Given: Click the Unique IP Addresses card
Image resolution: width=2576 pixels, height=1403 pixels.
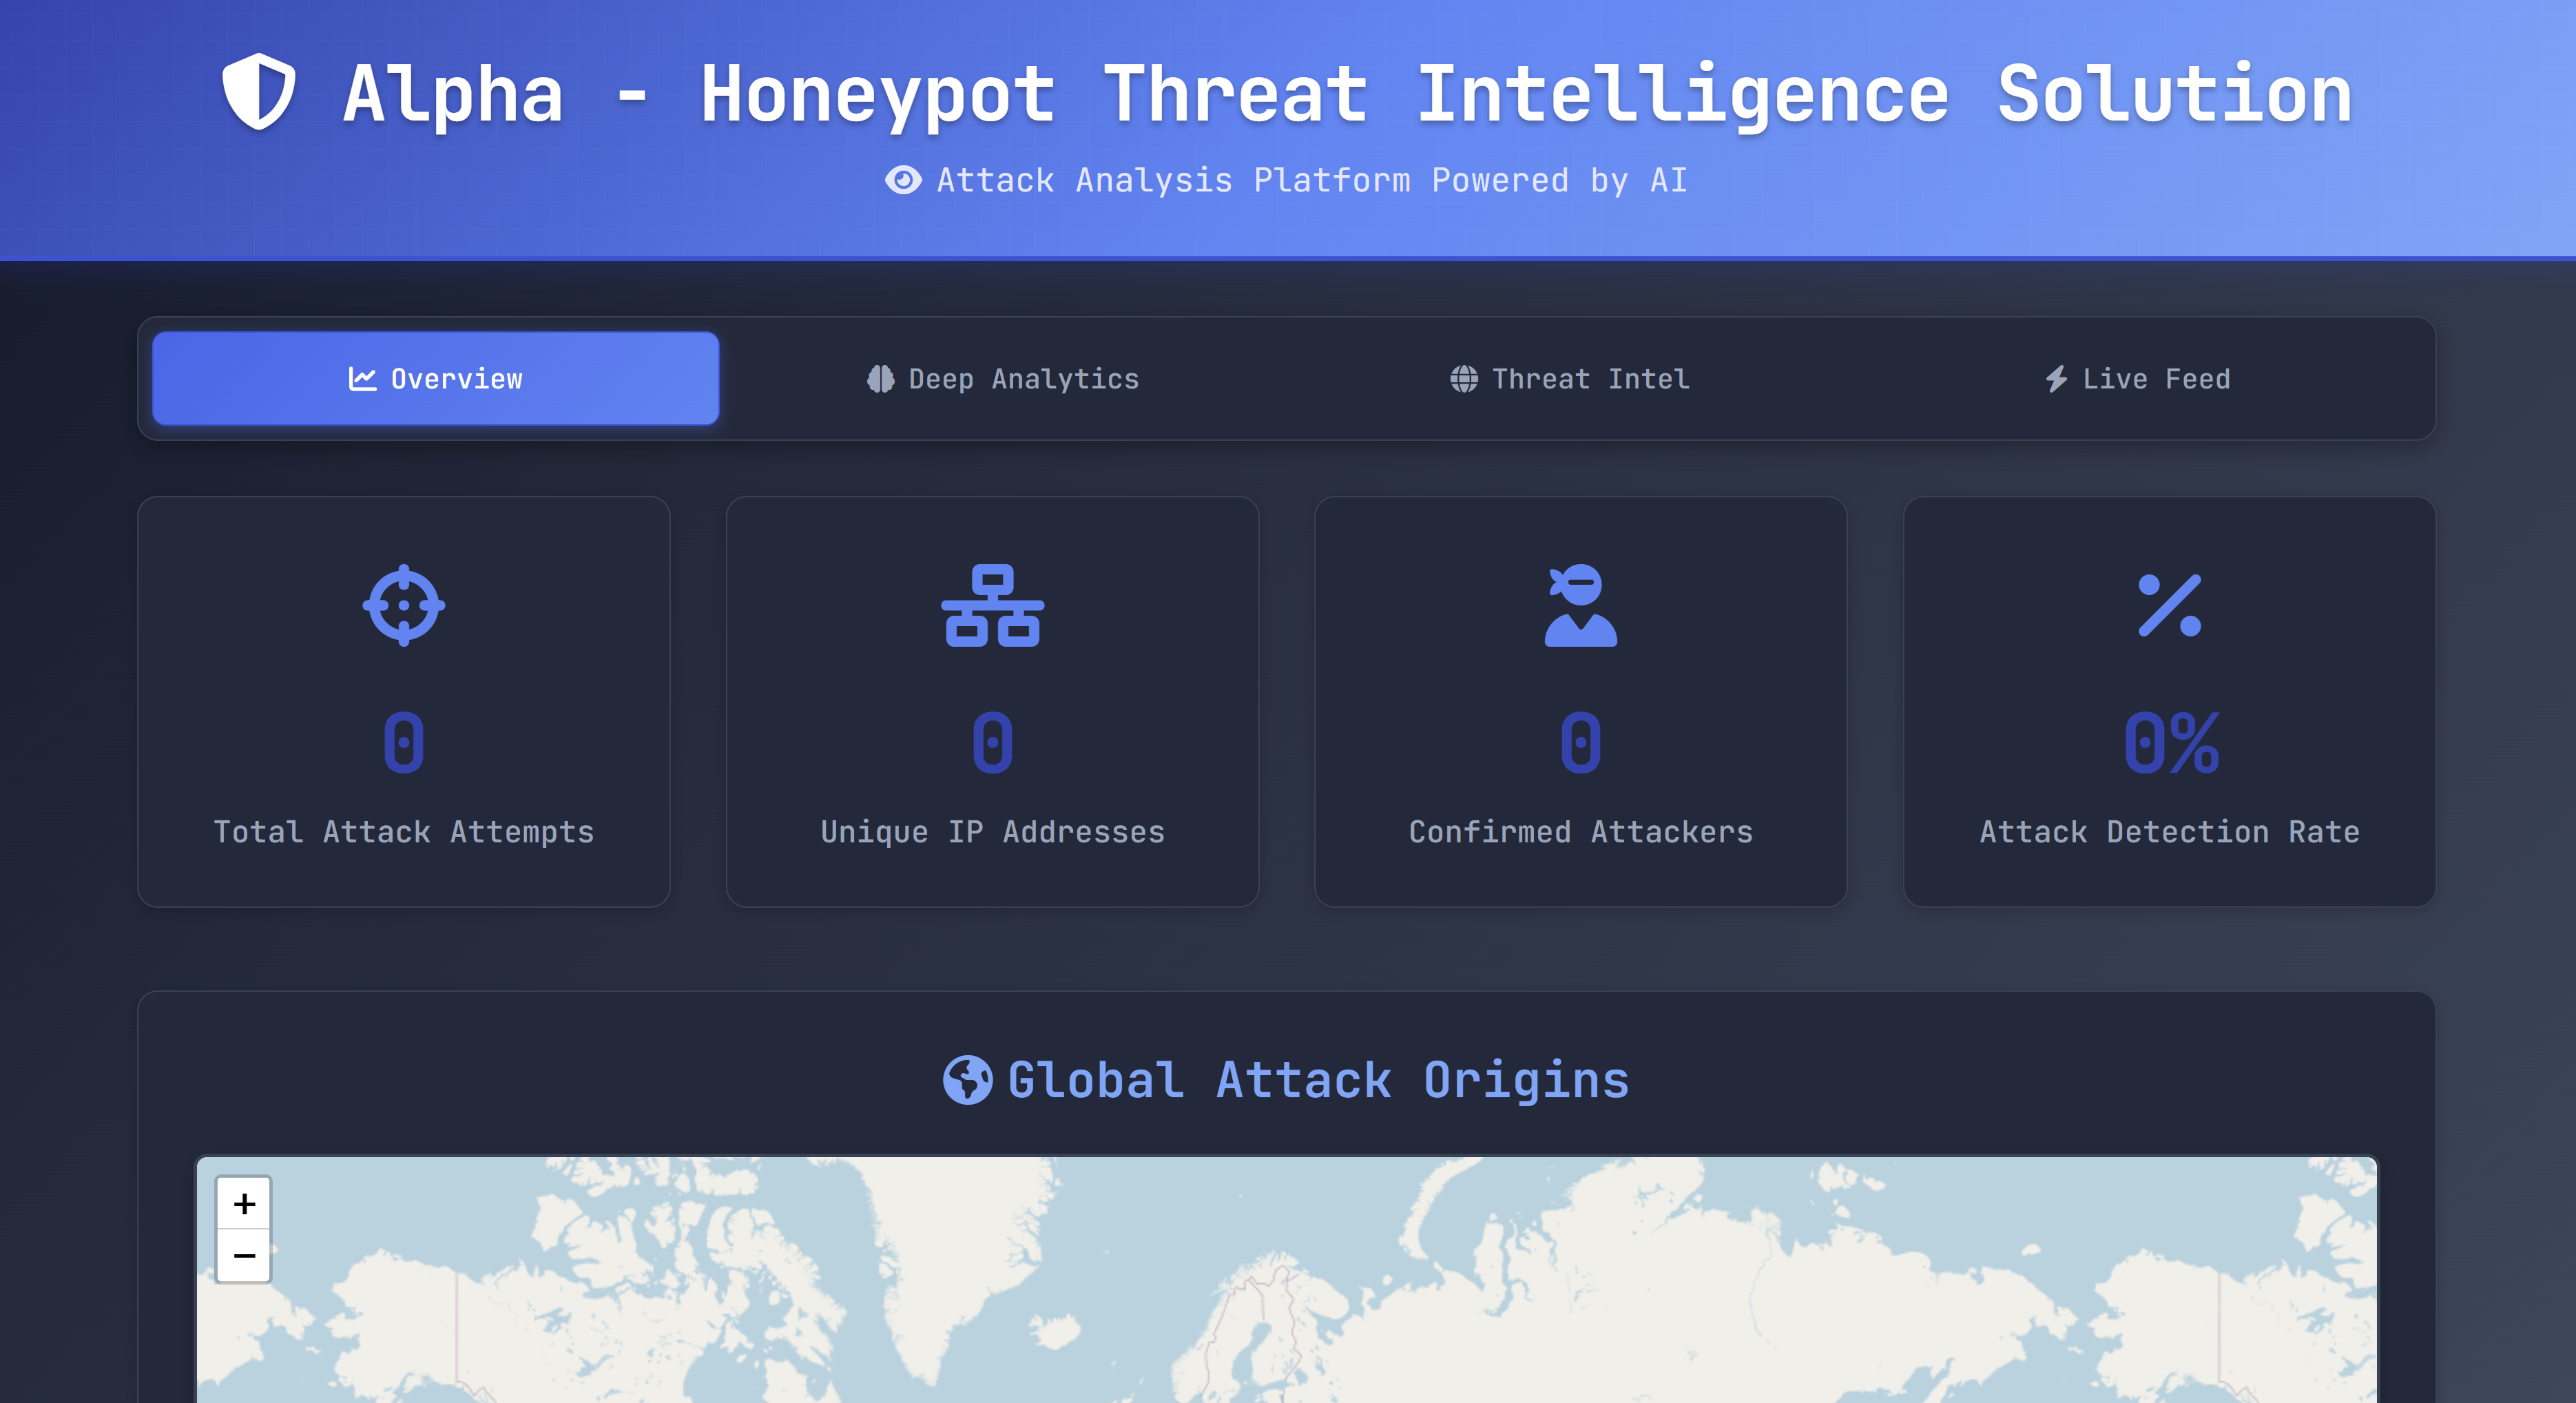Looking at the screenshot, I should pyautogui.click(x=992, y=701).
